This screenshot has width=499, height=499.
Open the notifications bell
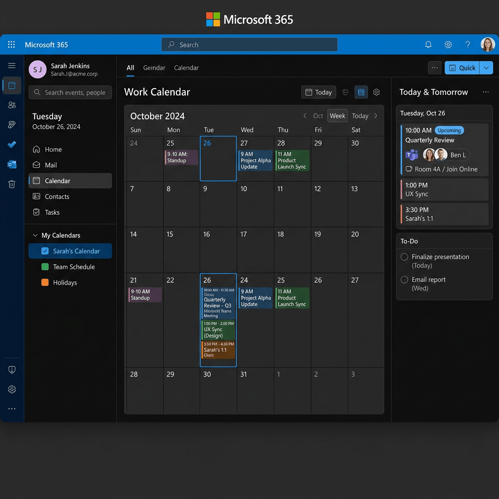click(428, 44)
